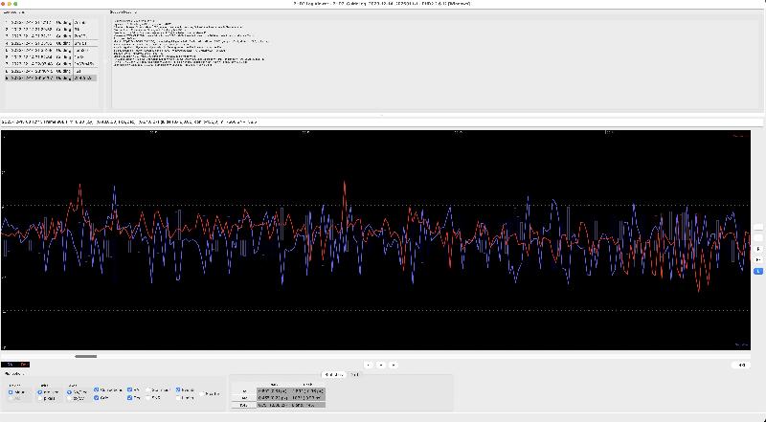
Task: Select session row 1 in the sessions list
Action: [x=51, y=22]
